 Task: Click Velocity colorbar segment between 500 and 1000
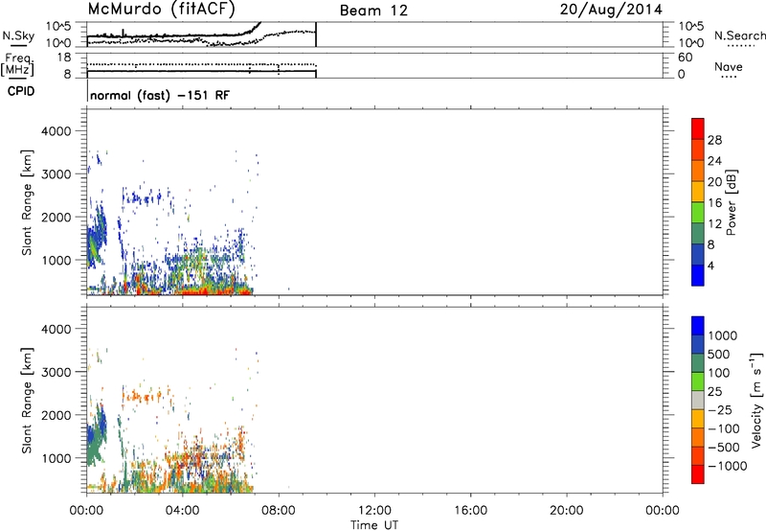click(x=698, y=344)
